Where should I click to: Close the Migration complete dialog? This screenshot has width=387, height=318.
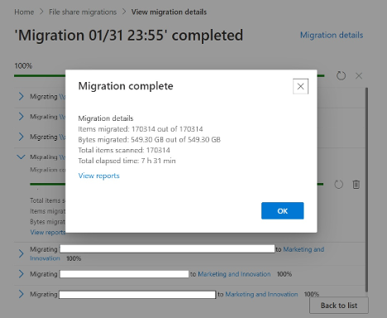tap(300, 86)
